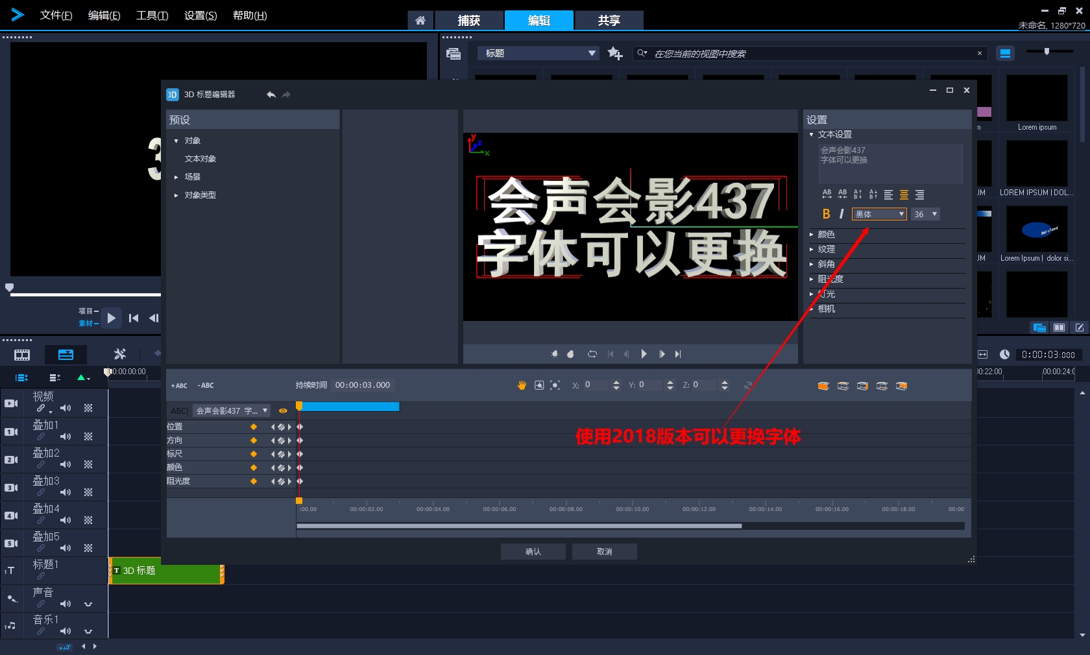Screen dimensions: 1090x655
Task: Expand 对象类型 in the presets tree
Action: click(x=176, y=195)
